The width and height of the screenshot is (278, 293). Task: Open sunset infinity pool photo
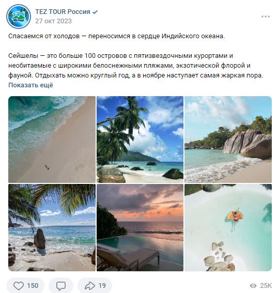[x=140, y=227]
